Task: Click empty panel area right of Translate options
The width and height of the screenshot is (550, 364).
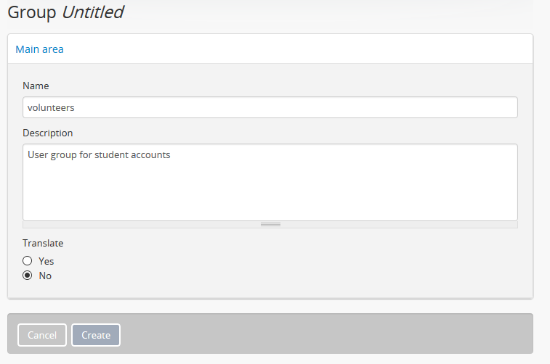Action: point(291,268)
